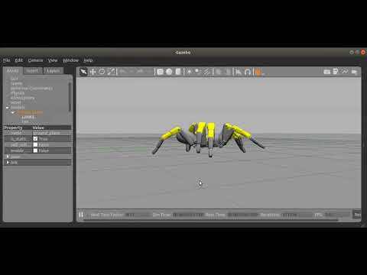The height and width of the screenshot is (275, 367).
Task: Open the Edit menu
Action: [x=19, y=60]
